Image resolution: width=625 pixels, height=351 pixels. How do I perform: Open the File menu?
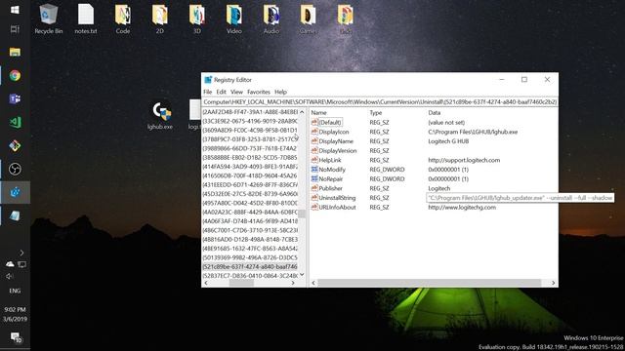(x=208, y=92)
